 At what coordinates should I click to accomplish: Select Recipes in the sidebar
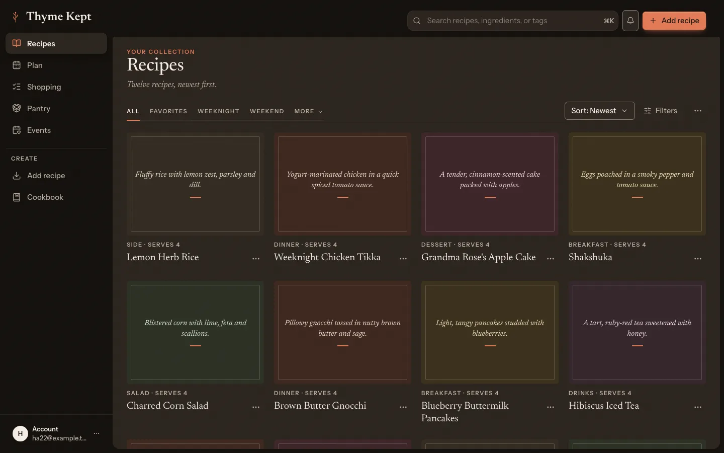click(x=56, y=44)
